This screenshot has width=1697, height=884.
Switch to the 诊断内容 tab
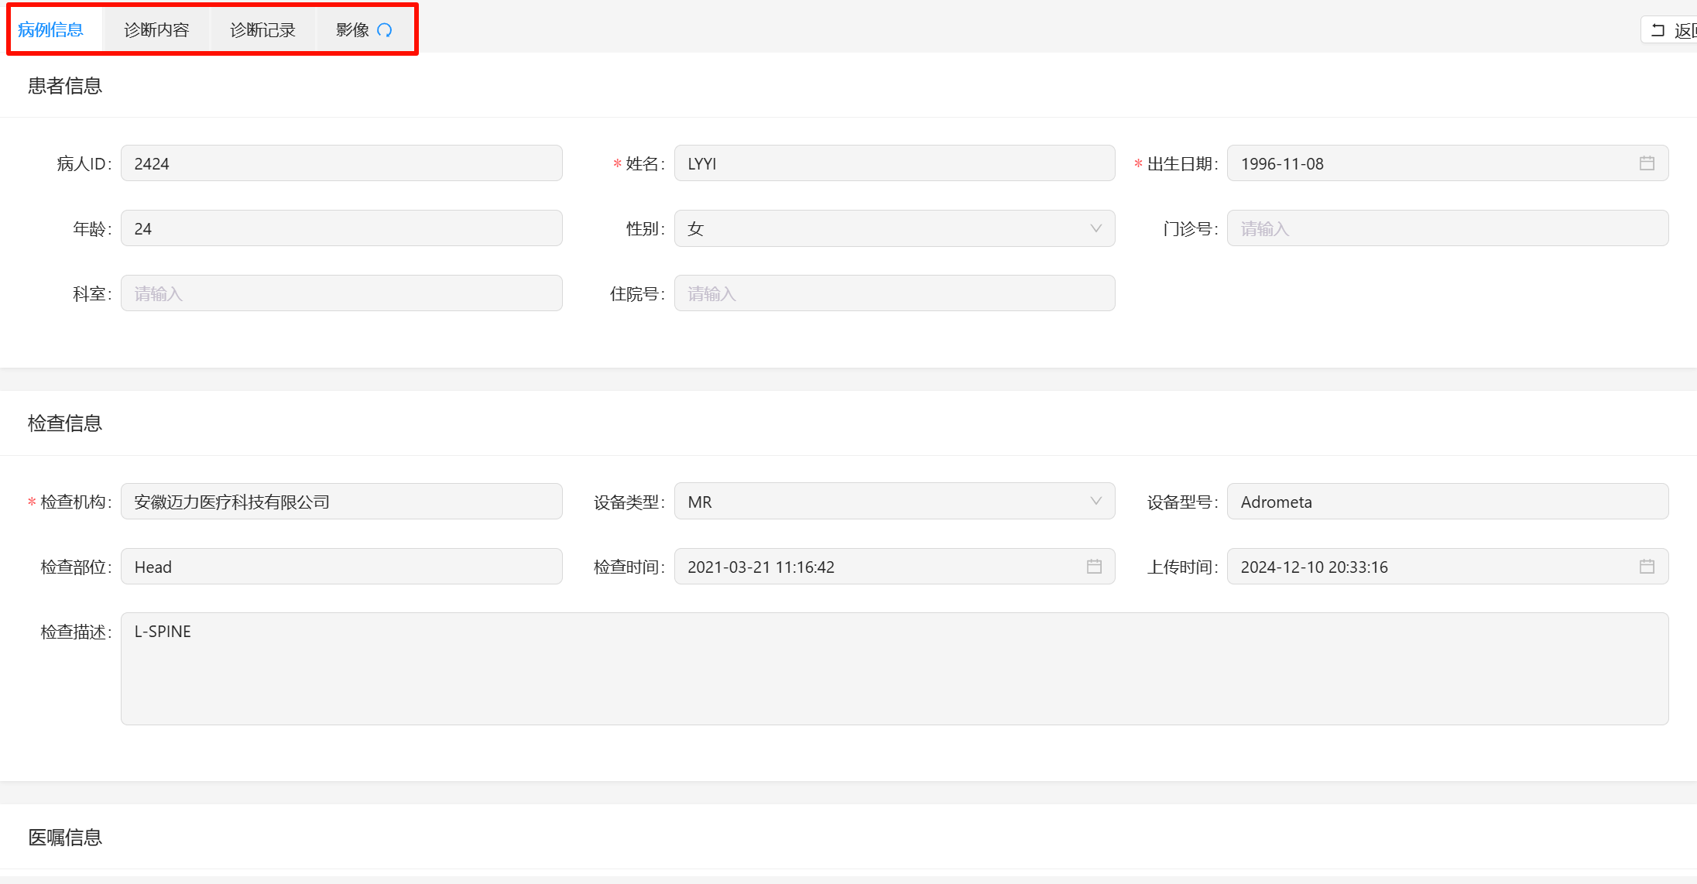click(x=156, y=30)
